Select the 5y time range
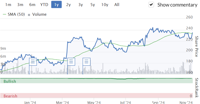Screen dimensions: 200x104 93,5
